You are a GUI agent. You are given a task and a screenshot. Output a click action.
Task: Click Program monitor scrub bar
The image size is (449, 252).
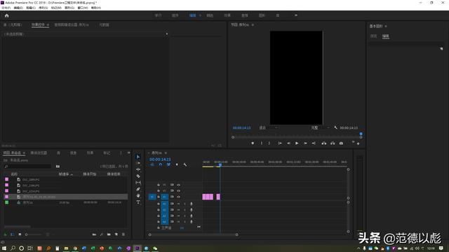point(297,137)
